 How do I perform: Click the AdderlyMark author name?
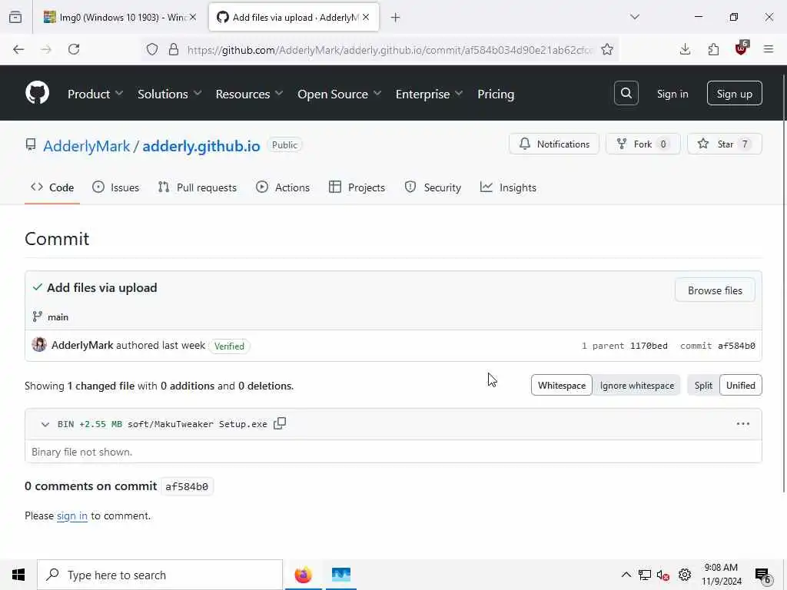click(x=82, y=345)
